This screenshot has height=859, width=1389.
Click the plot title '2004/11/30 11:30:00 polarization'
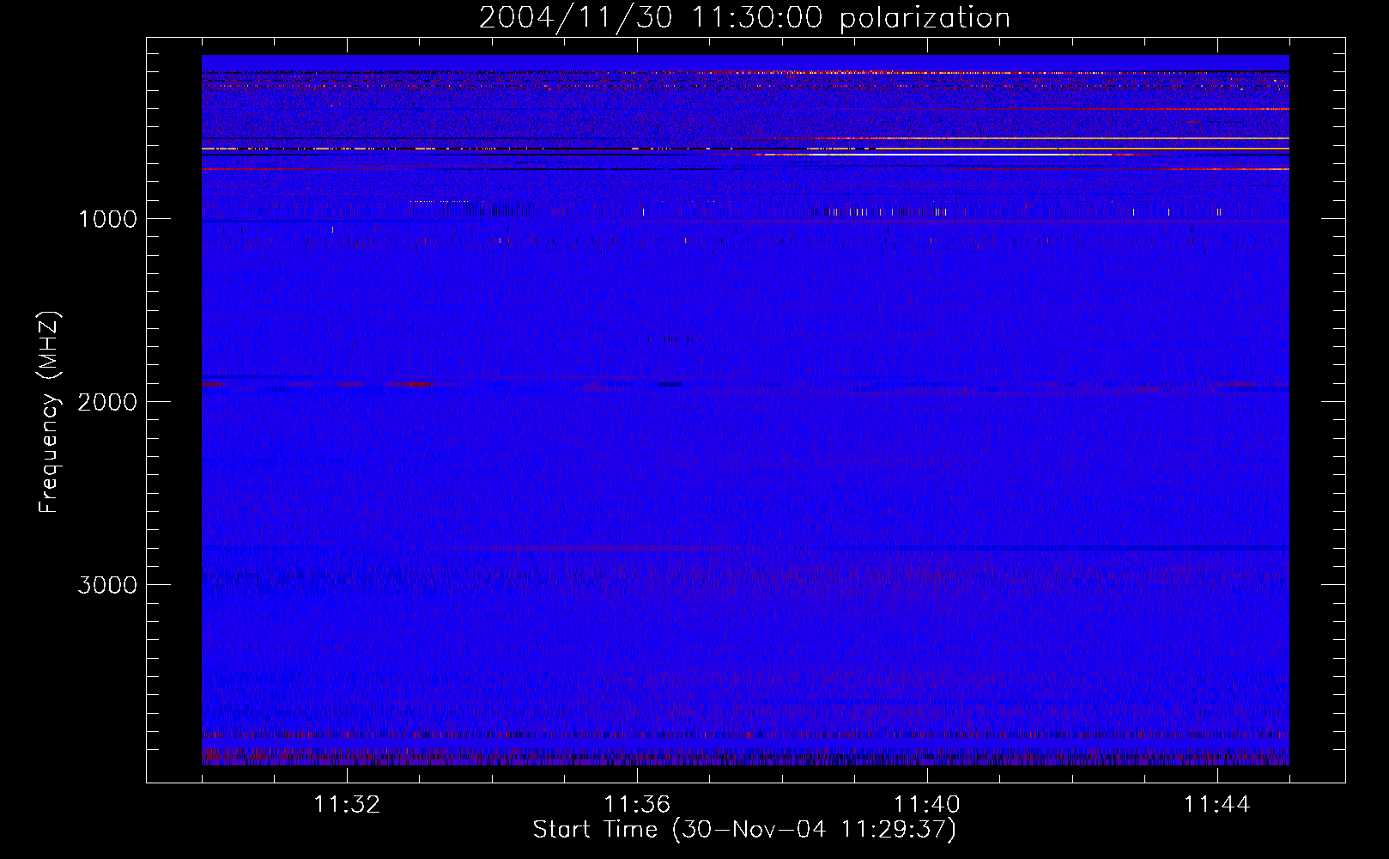coord(744,18)
